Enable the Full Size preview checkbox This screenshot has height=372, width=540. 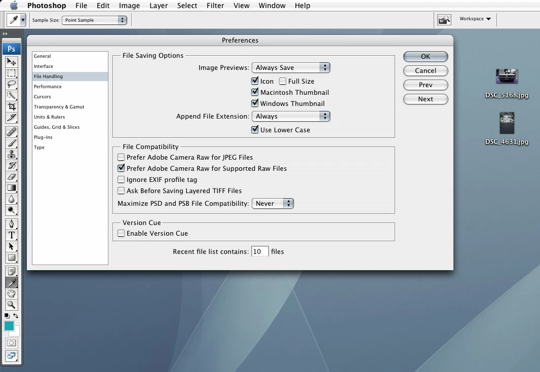point(283,81)
